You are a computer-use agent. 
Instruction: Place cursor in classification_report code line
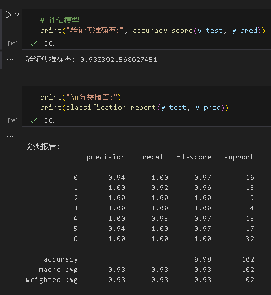click(x=134, y=108)
